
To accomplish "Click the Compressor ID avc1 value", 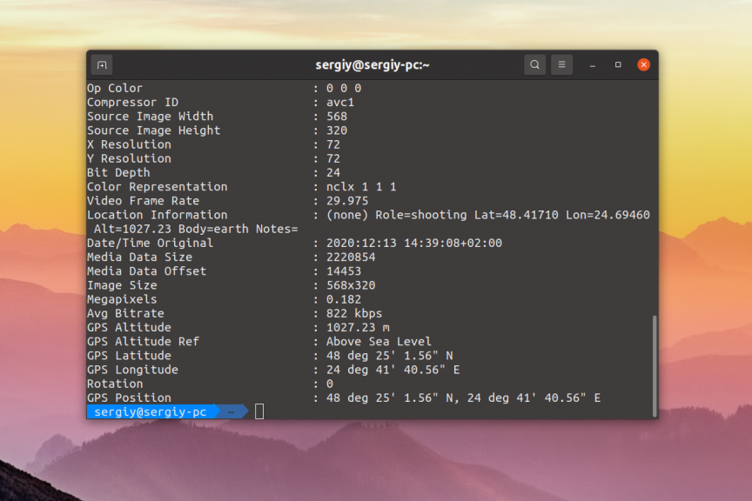I will coord(340,103).
